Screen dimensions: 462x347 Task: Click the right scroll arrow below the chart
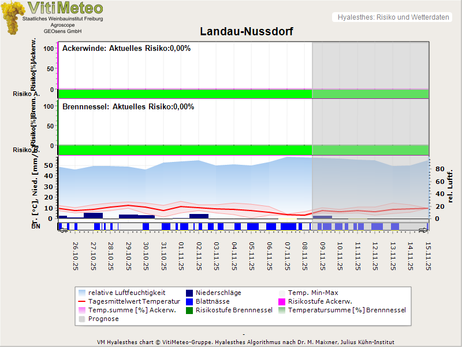pos(424,231)
